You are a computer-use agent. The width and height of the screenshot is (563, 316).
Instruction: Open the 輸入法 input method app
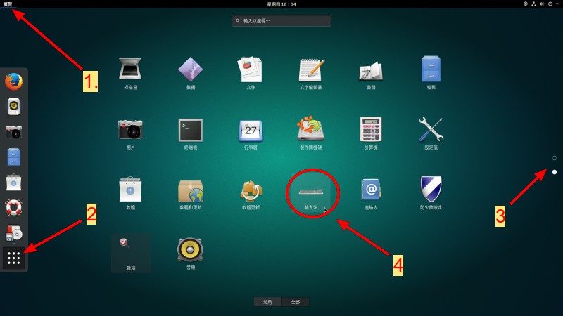pyautogui.click(x=310, y=192)
